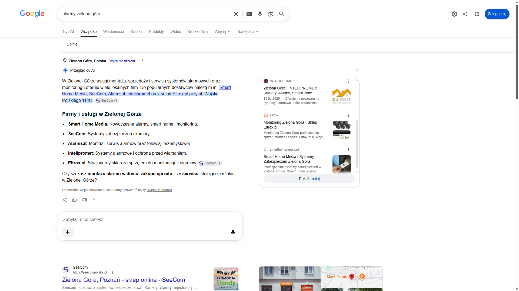Viewport: 519px width, 291px height.
Task: Open the Inteliprom​et link in paragraph
Action: (139, 94)
